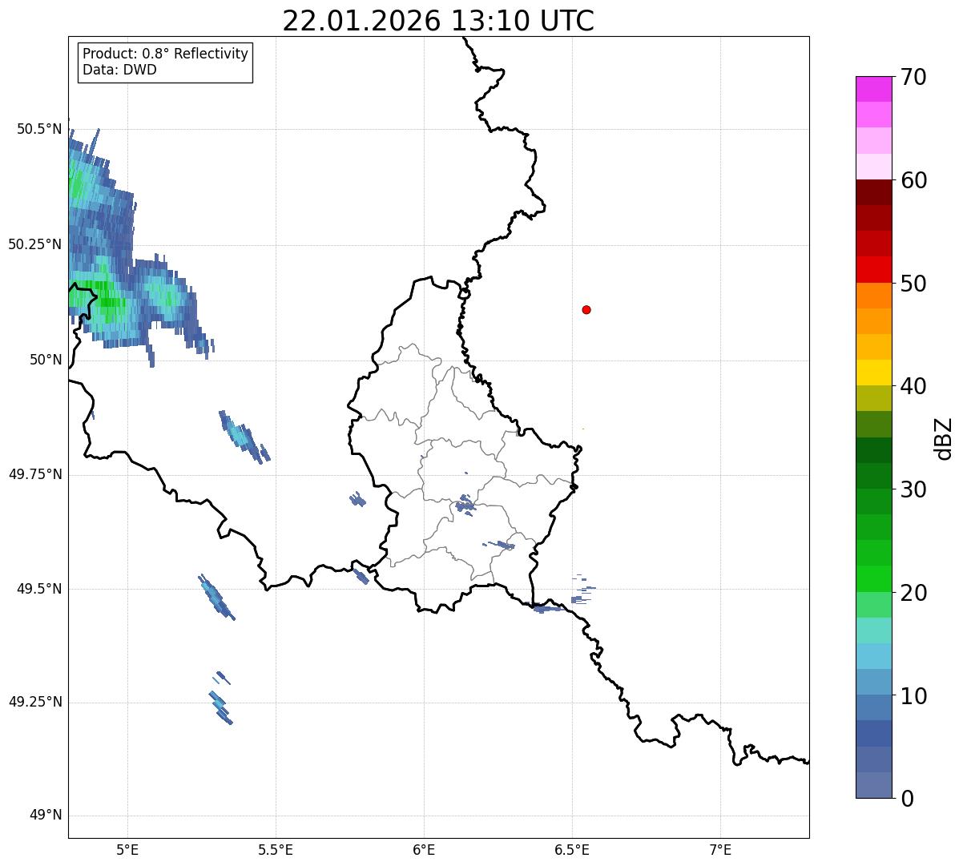Click the colorbar value 70
Screen dimensions: 963x866
point(913,77)
